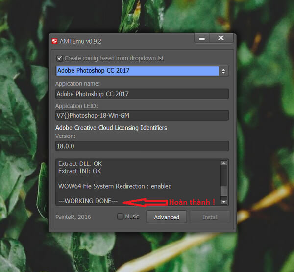Click the AMTEmu red shield app icon
This screenshot has width=294, height=272.
coord(54,41)
